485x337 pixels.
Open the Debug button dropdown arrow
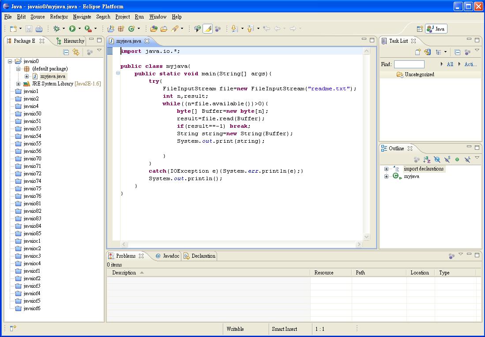pyautogui.click(x=64, y=29)
